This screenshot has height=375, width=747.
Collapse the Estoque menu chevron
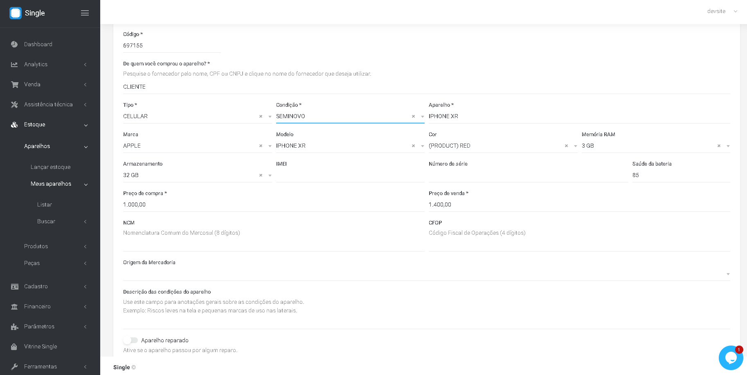tap(85, 125)
